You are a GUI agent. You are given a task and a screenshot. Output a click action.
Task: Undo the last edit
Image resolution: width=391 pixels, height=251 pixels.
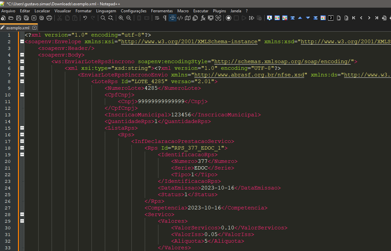(86, 18)
